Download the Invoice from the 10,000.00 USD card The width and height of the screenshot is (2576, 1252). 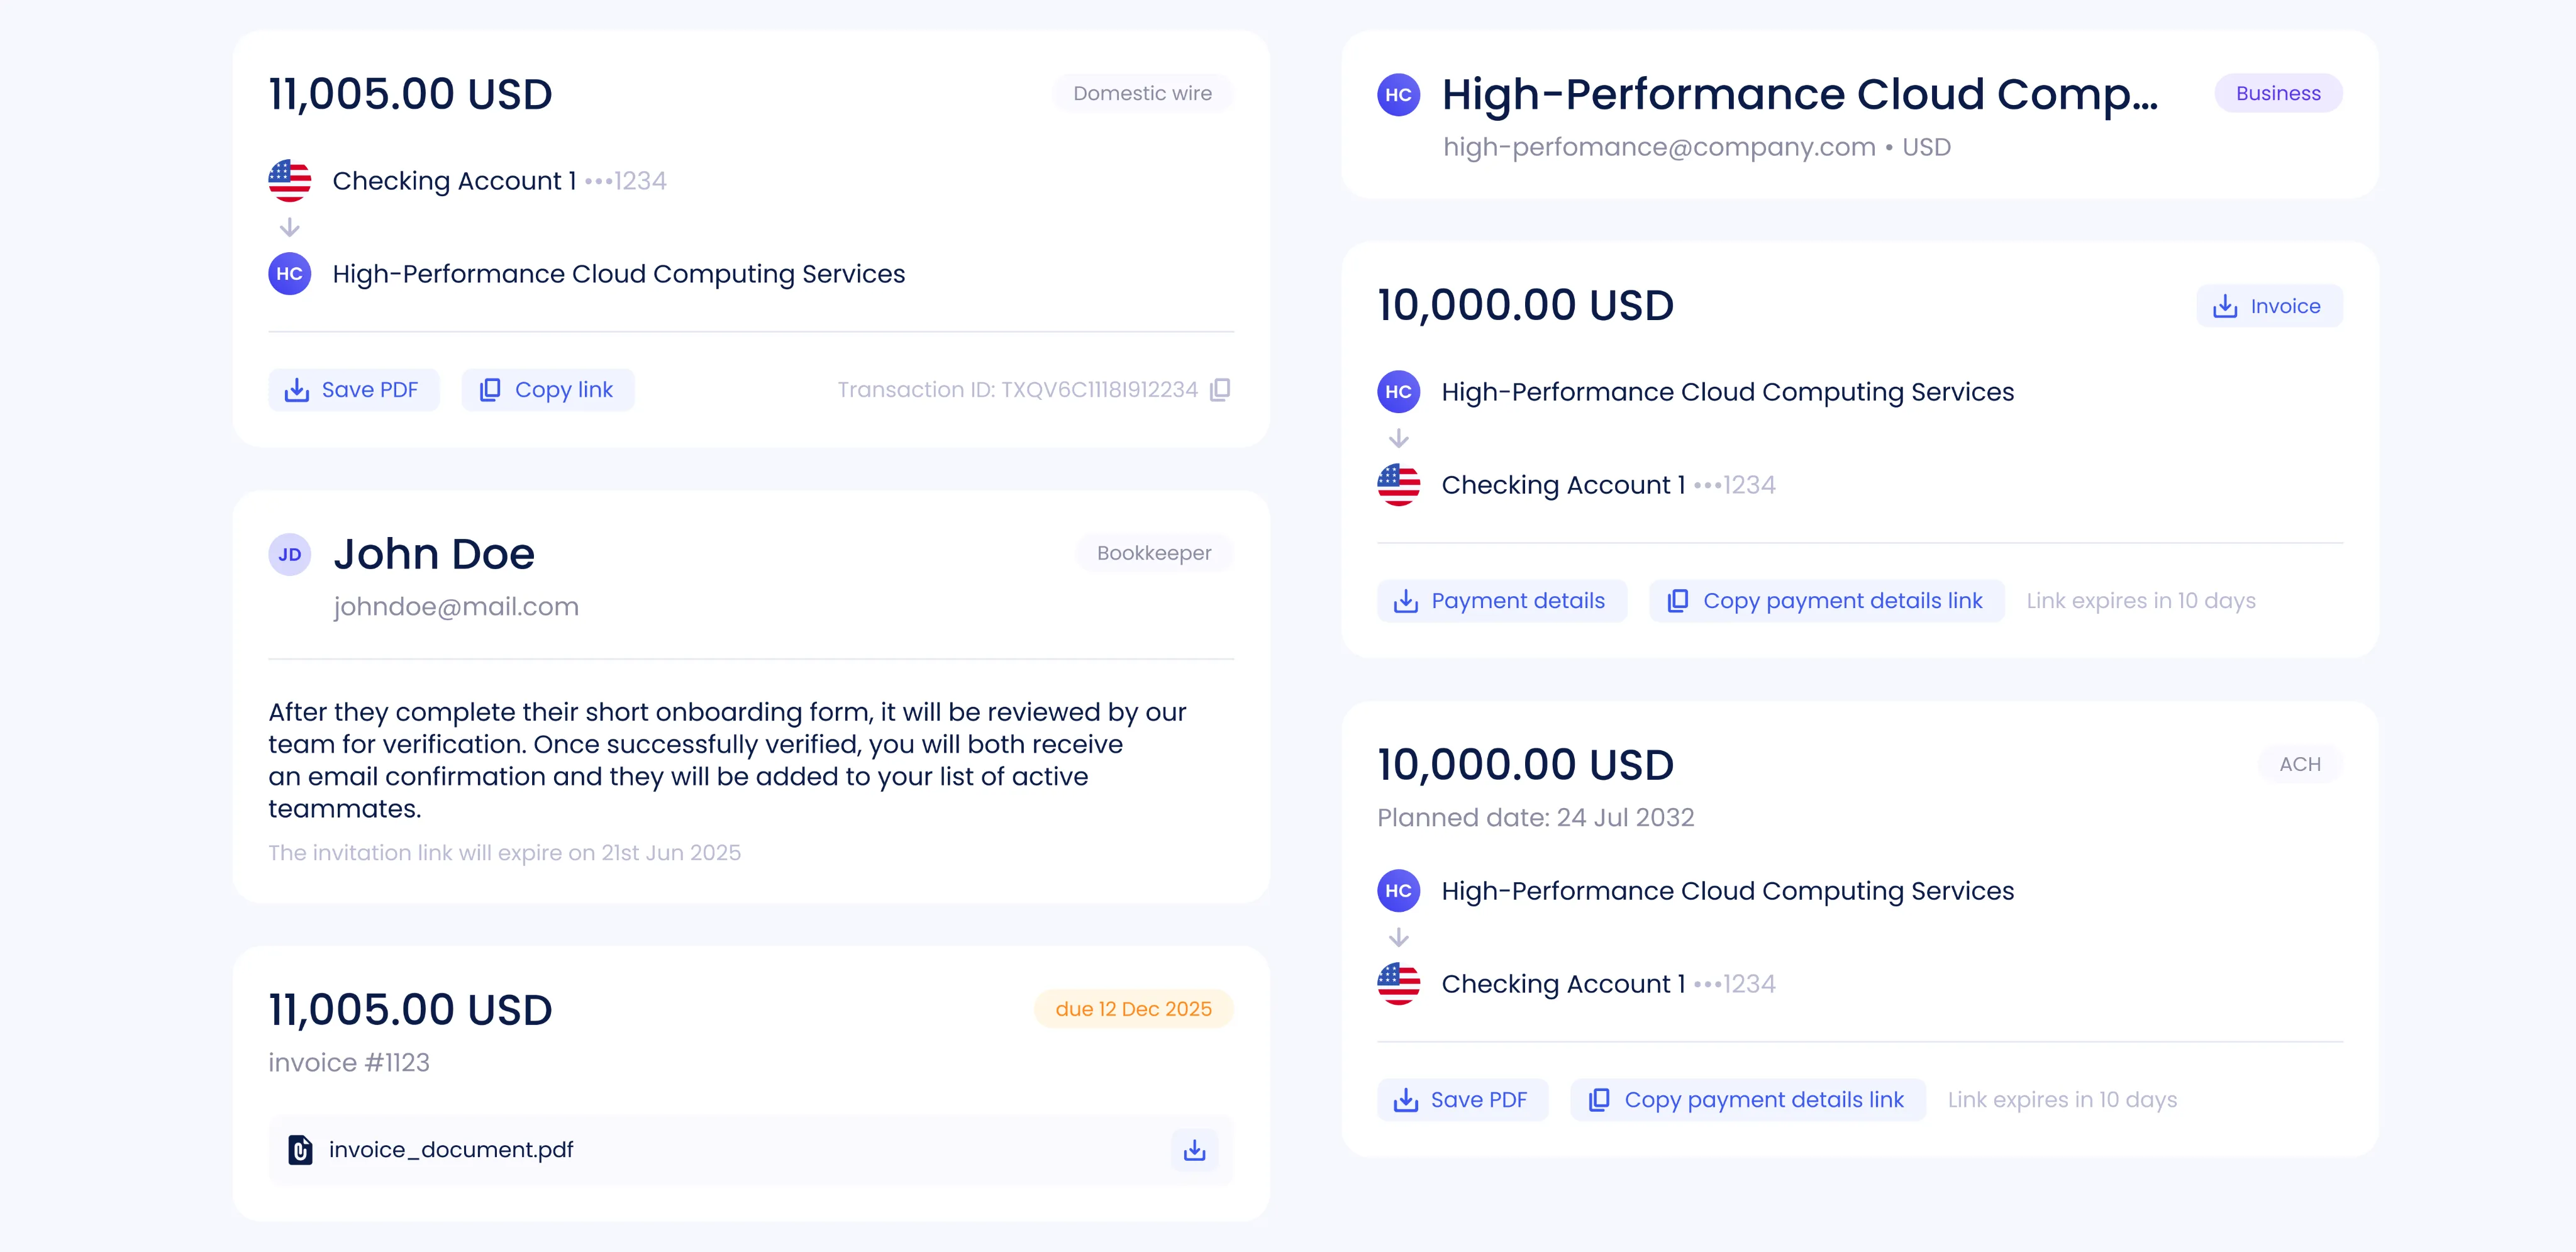[x=2268, y=306]
